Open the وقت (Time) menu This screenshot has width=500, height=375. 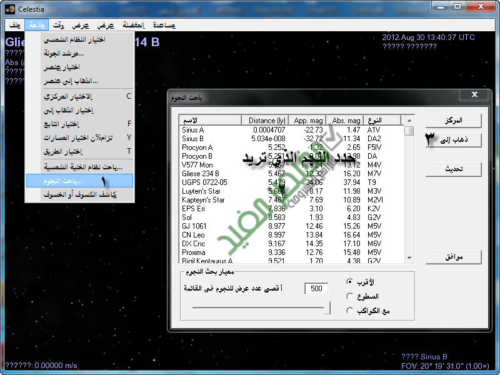[x=58, y=25]
